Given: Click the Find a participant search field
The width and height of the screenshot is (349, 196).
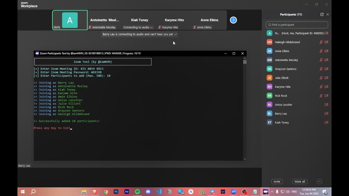Looking at the screenshot, I should tap(297, 25).
